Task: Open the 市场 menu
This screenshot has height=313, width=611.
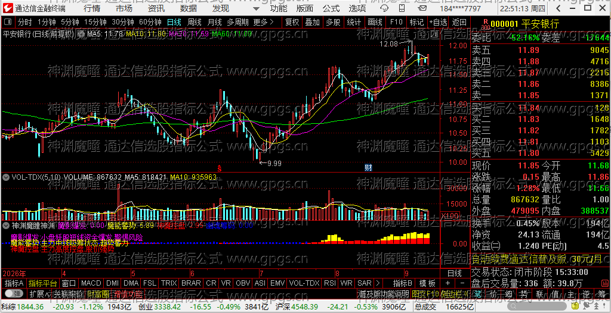Action: point(124,8)
